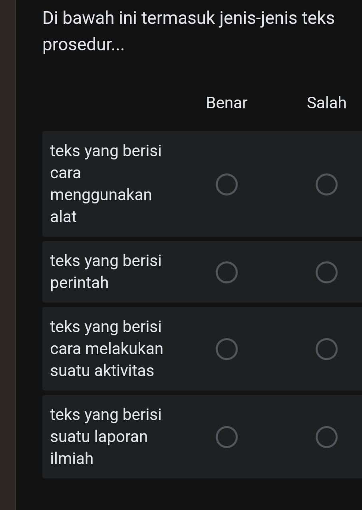The image size is (362, 510).
Task: Select Benar for 'teks yang berisi perintah'
Action: 227,272
